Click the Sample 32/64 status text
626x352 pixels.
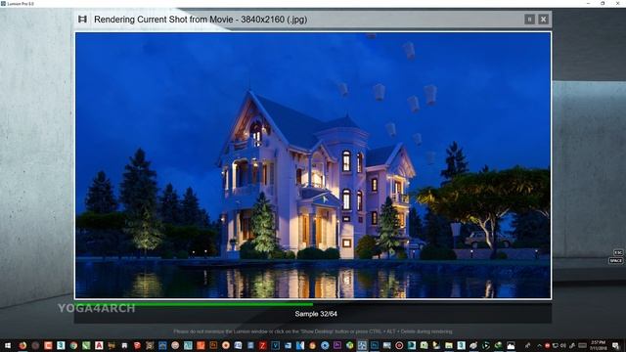(316, 314)
